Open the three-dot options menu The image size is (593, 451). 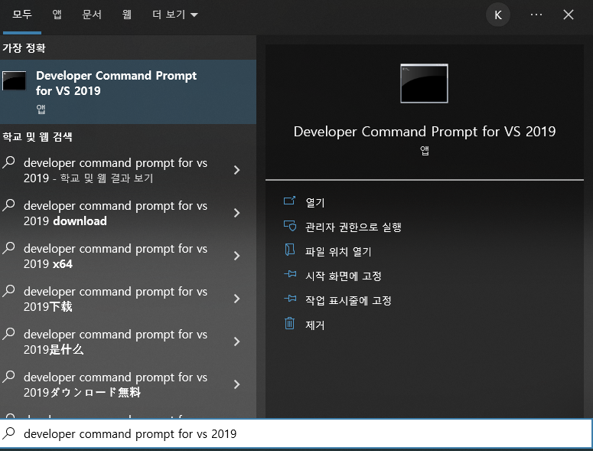pos(536,15)
